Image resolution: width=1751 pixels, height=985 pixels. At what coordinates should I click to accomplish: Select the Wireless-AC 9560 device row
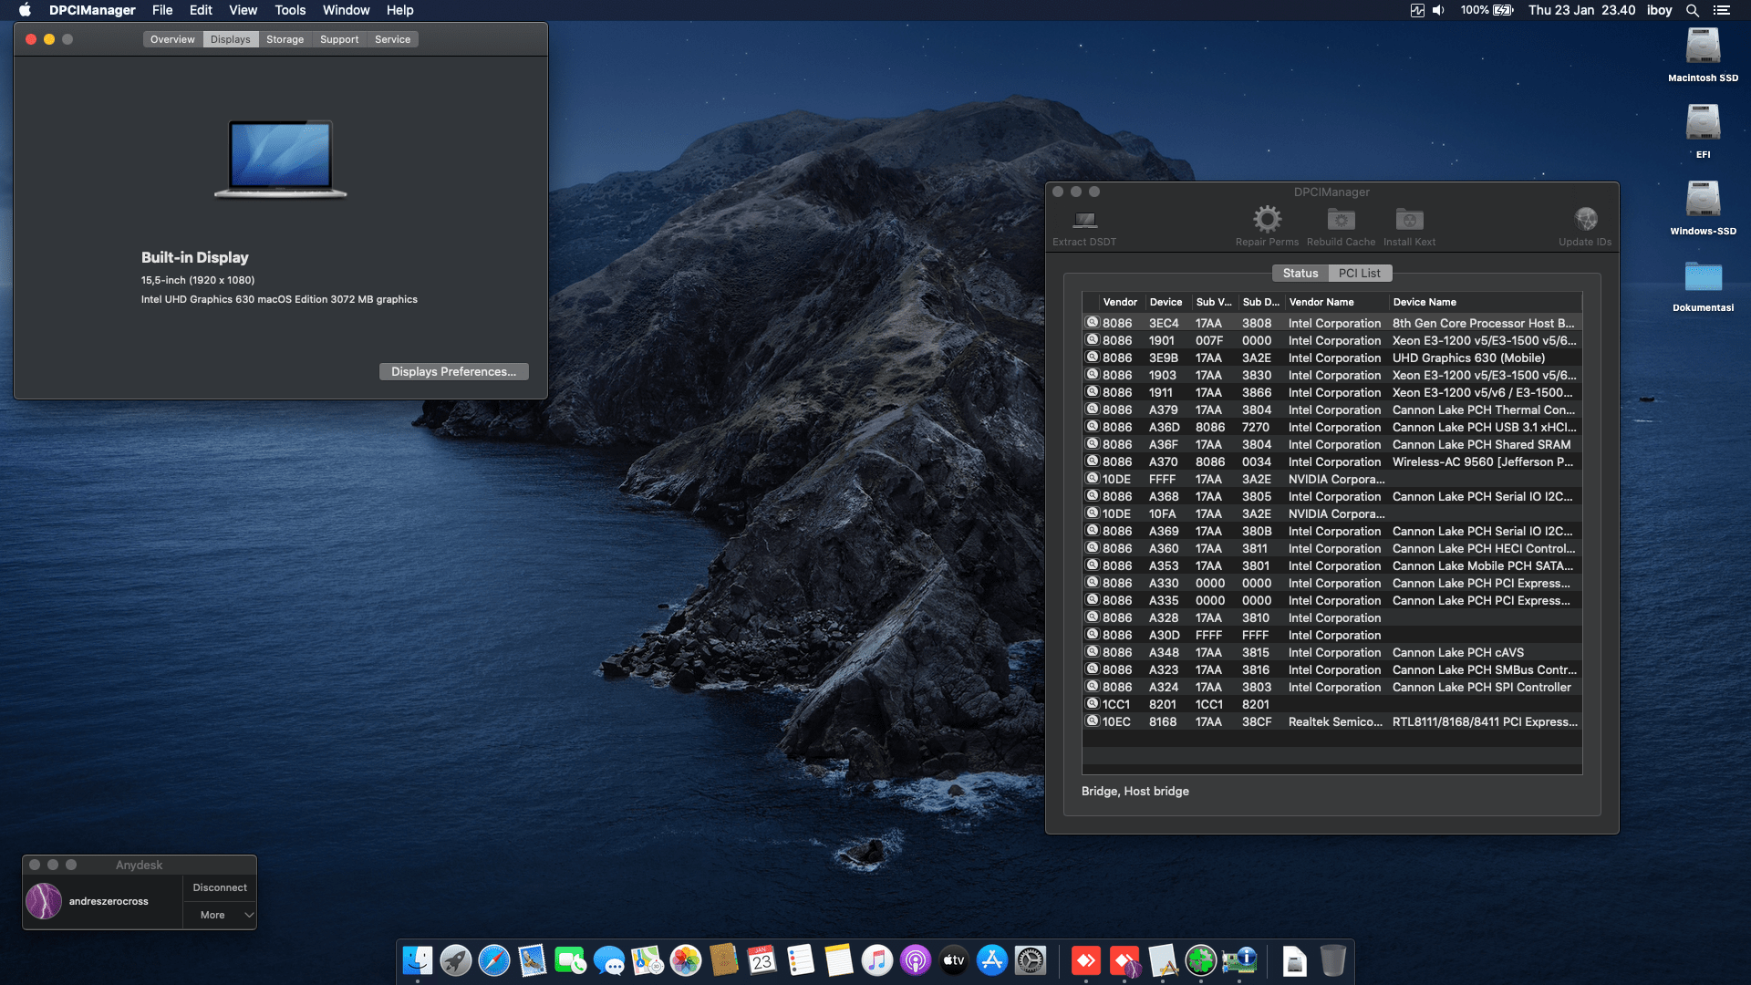coord(1331,461)
